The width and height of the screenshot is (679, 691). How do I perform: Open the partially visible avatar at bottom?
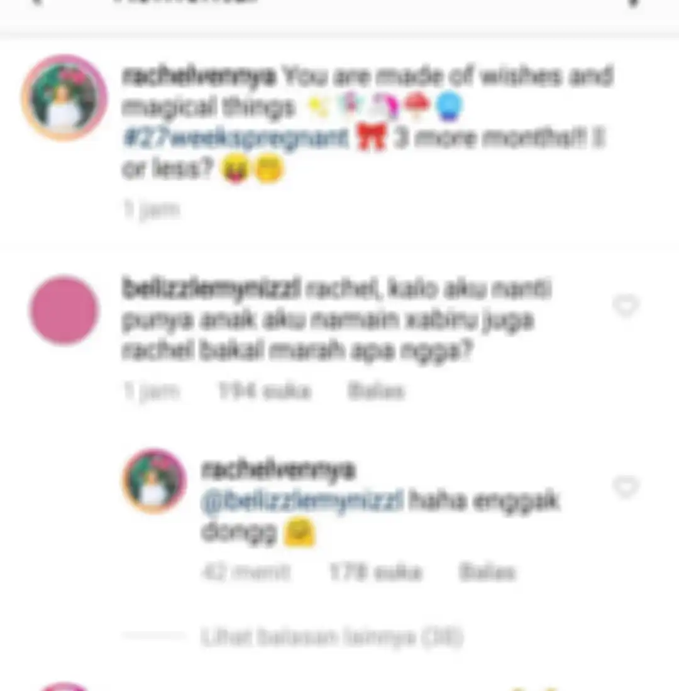(64, 687)
